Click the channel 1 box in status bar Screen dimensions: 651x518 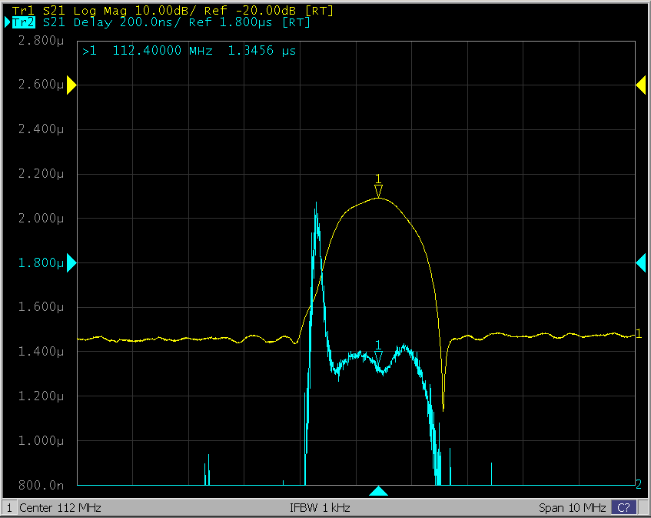click(9, 508)
